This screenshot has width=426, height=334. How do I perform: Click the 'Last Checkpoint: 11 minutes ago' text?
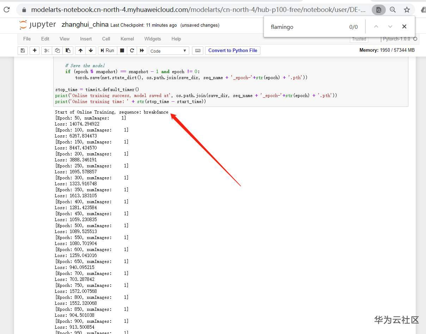click(x=143, y=25)
